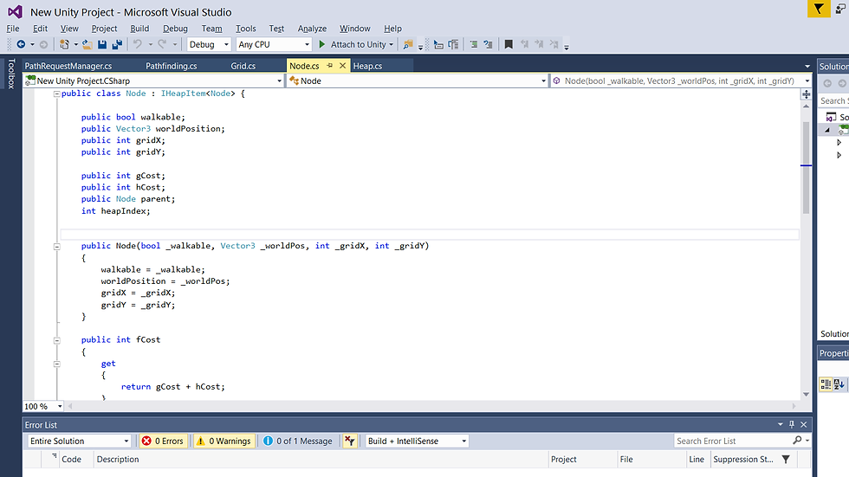Open the Build + IntelliSense dropdown
The height and width of the screenshot is (477, 849).
[417, 441]
